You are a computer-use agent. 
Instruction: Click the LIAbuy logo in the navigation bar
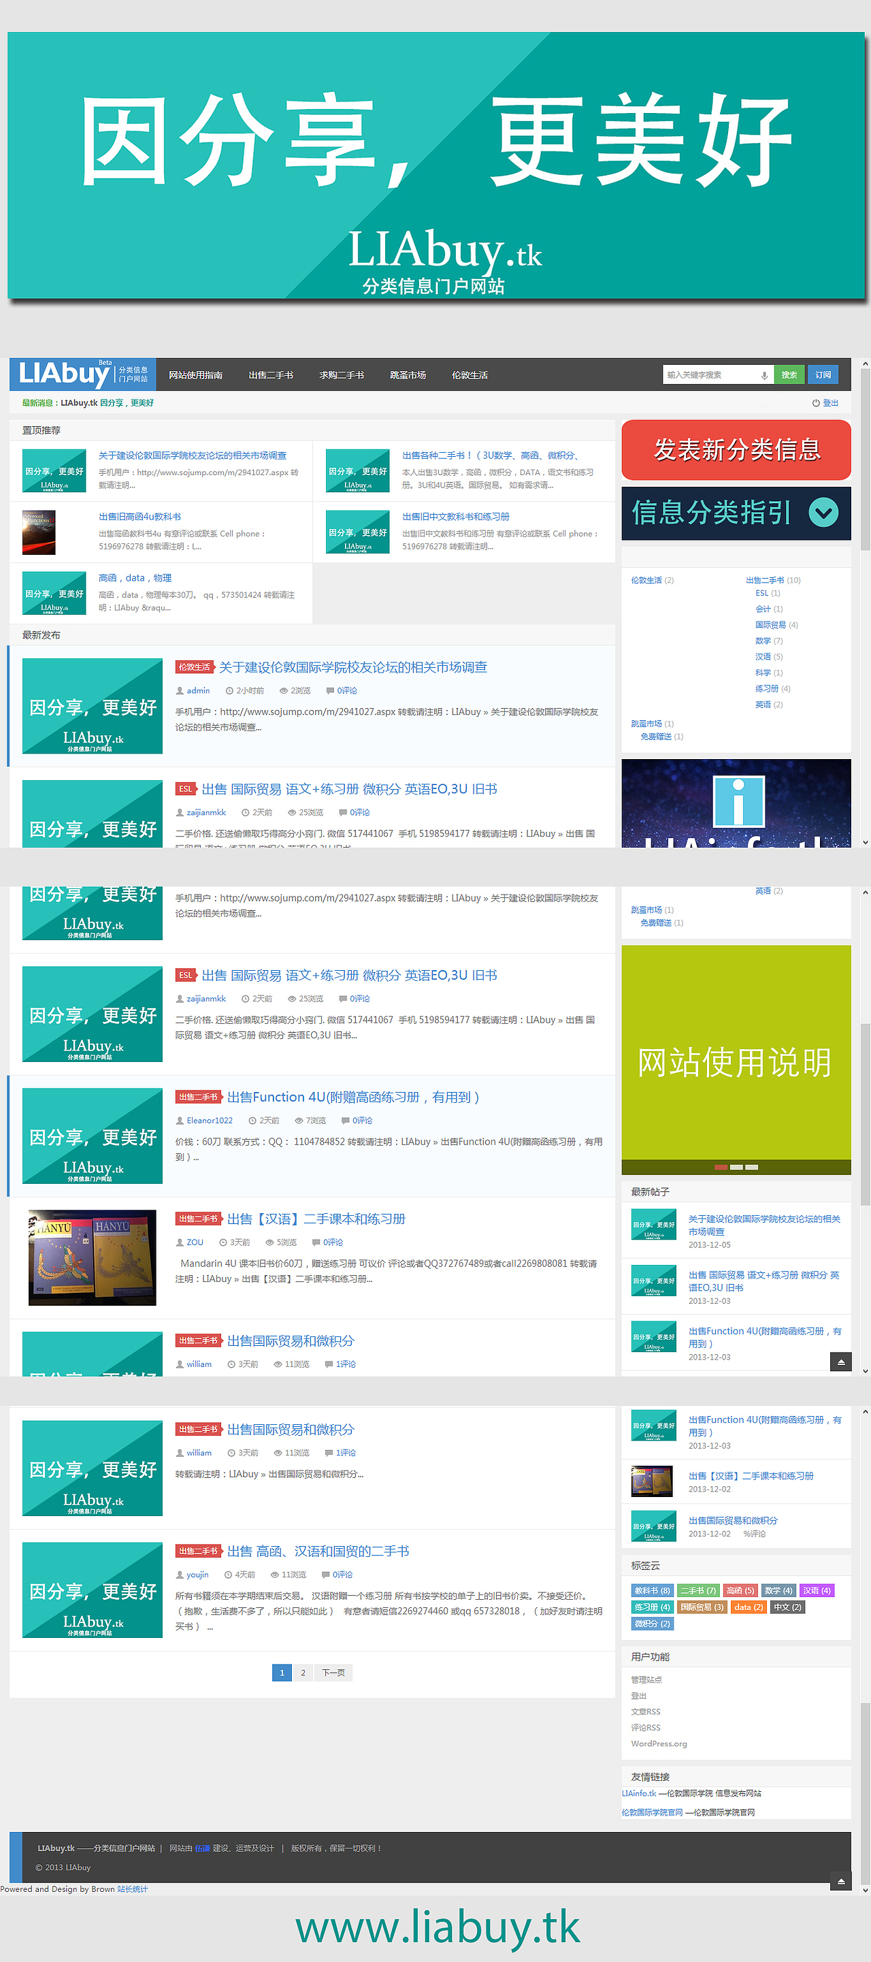[82, 374]
